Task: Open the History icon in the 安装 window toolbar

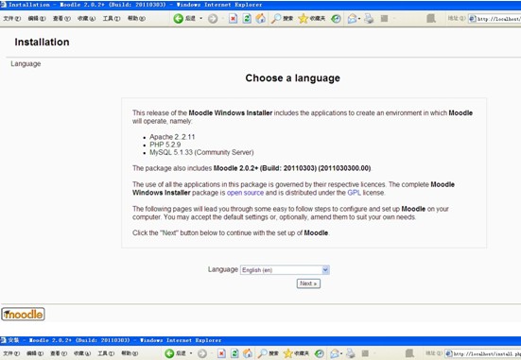Action: point(320,353)
